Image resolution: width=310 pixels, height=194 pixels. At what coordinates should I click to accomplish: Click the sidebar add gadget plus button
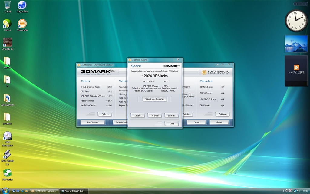[x=296, y=4]
